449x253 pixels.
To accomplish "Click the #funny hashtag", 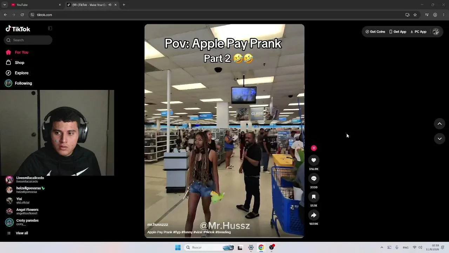I will click(187, 232).
